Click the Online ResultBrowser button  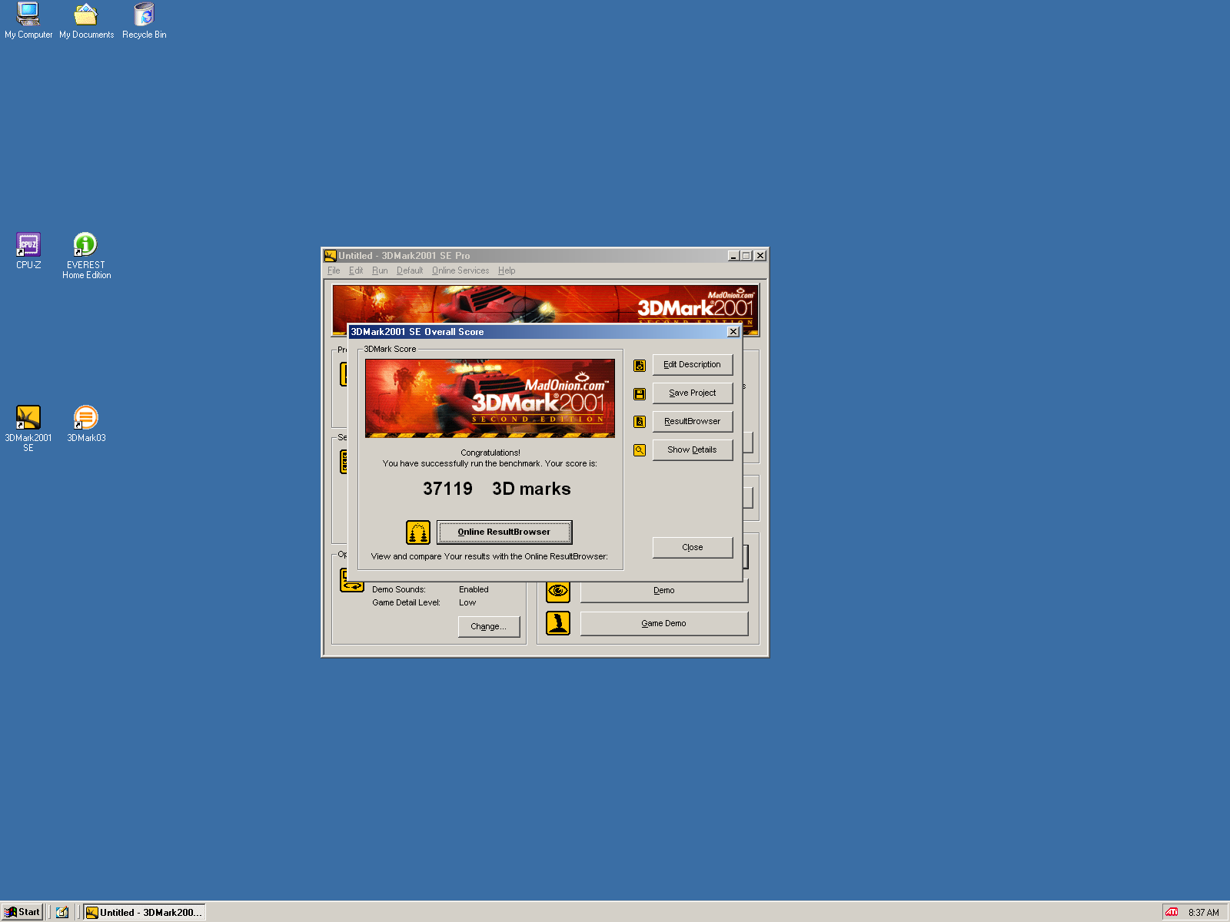point(504,532)
